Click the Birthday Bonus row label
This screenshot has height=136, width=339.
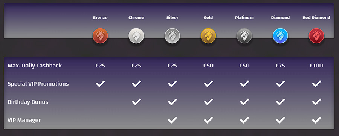coord(28,102)
